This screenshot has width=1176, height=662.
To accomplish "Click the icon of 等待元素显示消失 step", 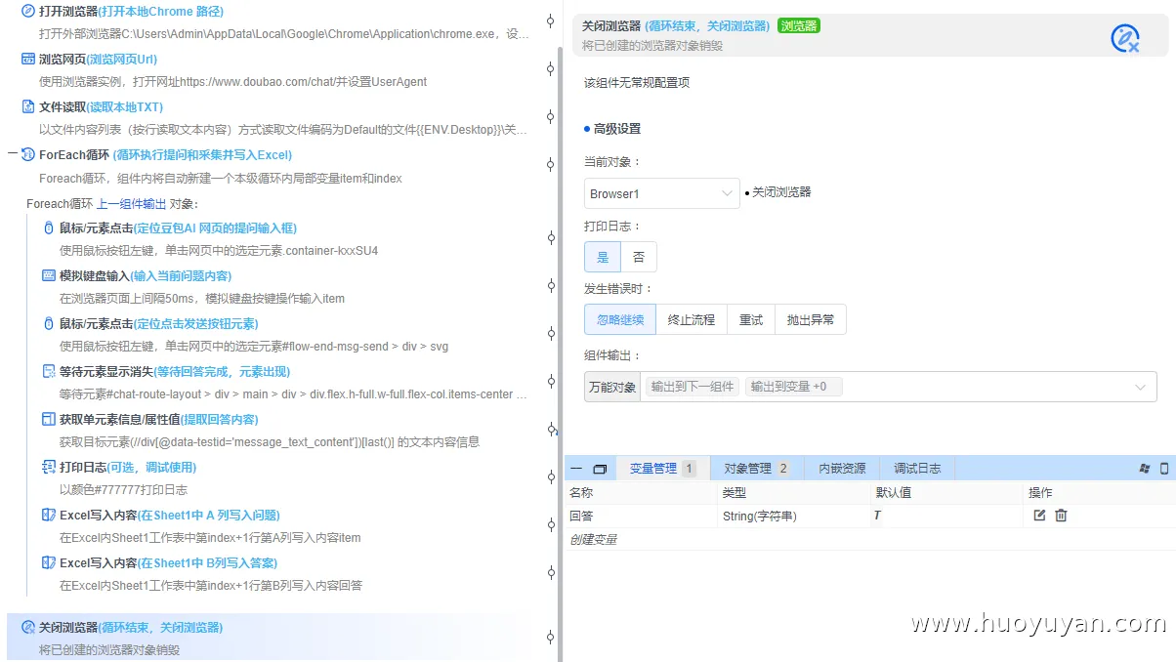I will pyautogui.click(x=49, y=371).
